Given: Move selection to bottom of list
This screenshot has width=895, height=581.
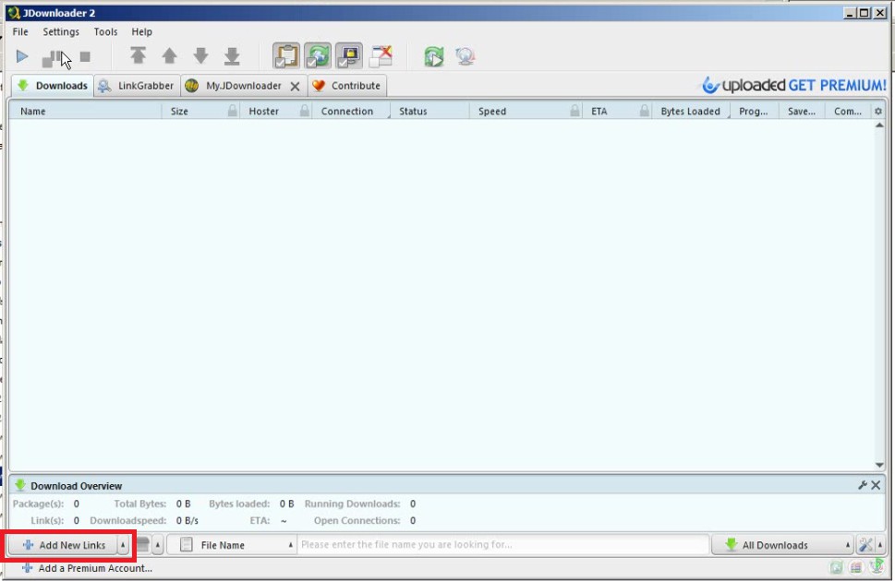Looking at the screenshot, I should [x=232, y=56].
